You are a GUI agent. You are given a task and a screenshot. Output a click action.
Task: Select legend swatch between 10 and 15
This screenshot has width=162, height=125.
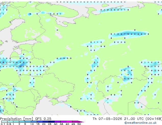point(34,122)
